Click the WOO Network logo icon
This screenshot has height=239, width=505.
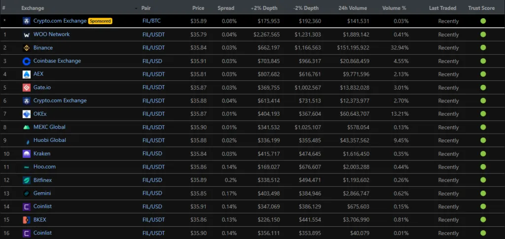click(27, 34)
